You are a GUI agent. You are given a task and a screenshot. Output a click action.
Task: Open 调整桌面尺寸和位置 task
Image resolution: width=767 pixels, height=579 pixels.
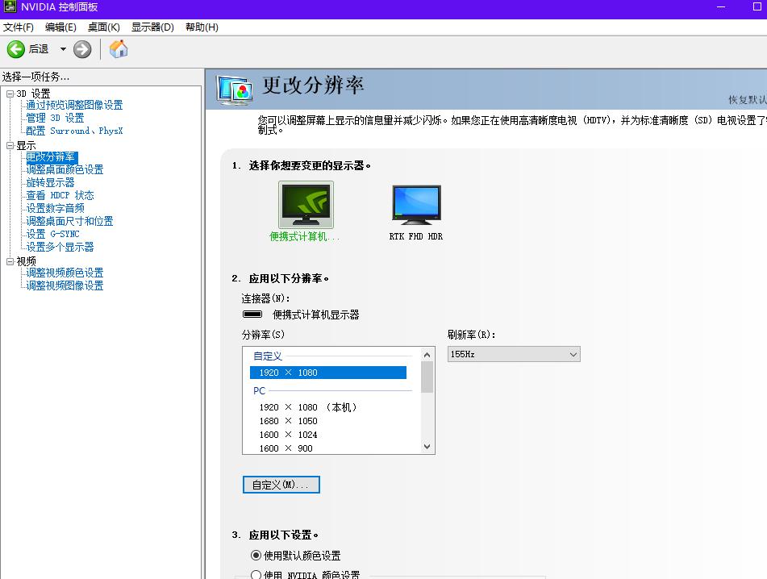69,221
